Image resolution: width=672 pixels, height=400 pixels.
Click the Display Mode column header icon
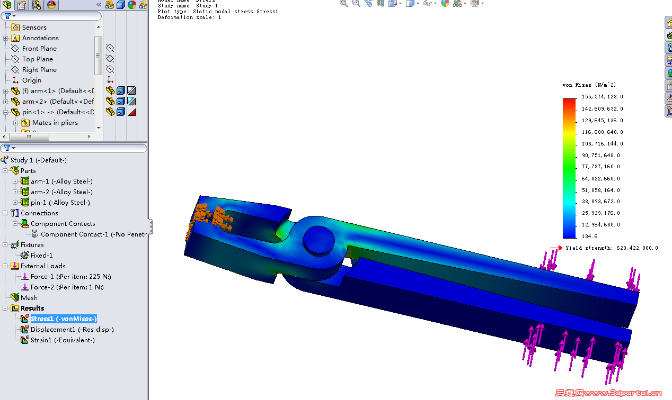121,5
